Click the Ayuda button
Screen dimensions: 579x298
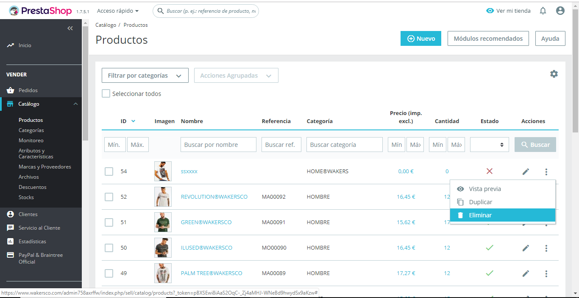click(550, 39)
